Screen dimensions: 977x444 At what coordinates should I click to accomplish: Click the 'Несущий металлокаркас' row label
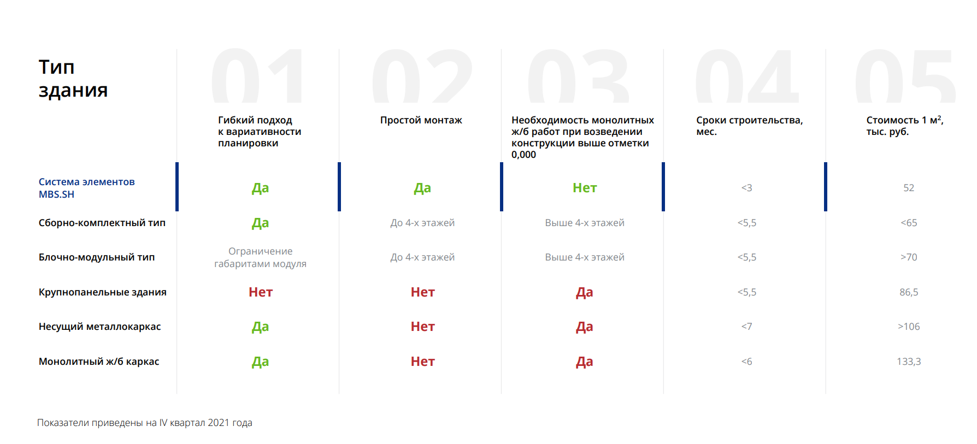[x=99, y=327]
